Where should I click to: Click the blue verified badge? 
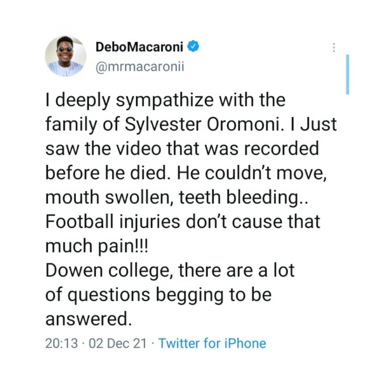coord(191,47)
